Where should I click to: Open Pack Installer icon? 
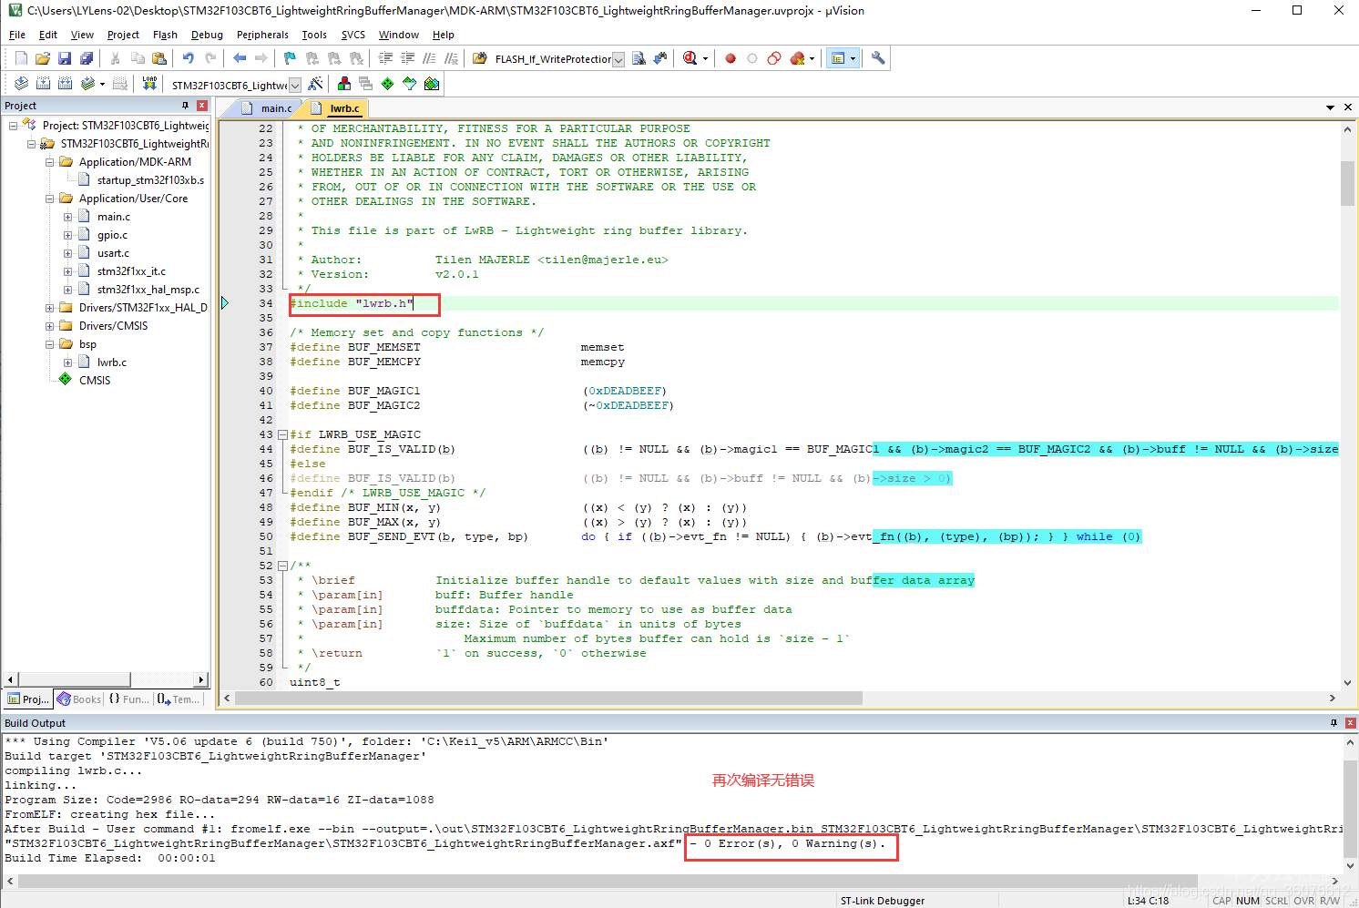coord(432,84)
